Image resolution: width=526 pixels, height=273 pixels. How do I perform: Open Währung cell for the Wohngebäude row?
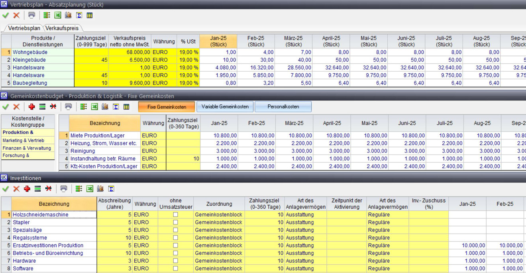coord(164,52)
